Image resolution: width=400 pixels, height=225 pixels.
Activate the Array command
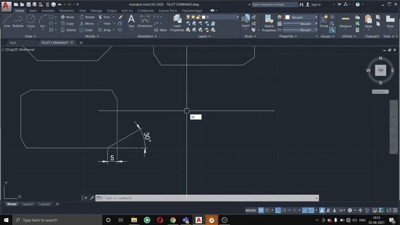click(104, 30)
